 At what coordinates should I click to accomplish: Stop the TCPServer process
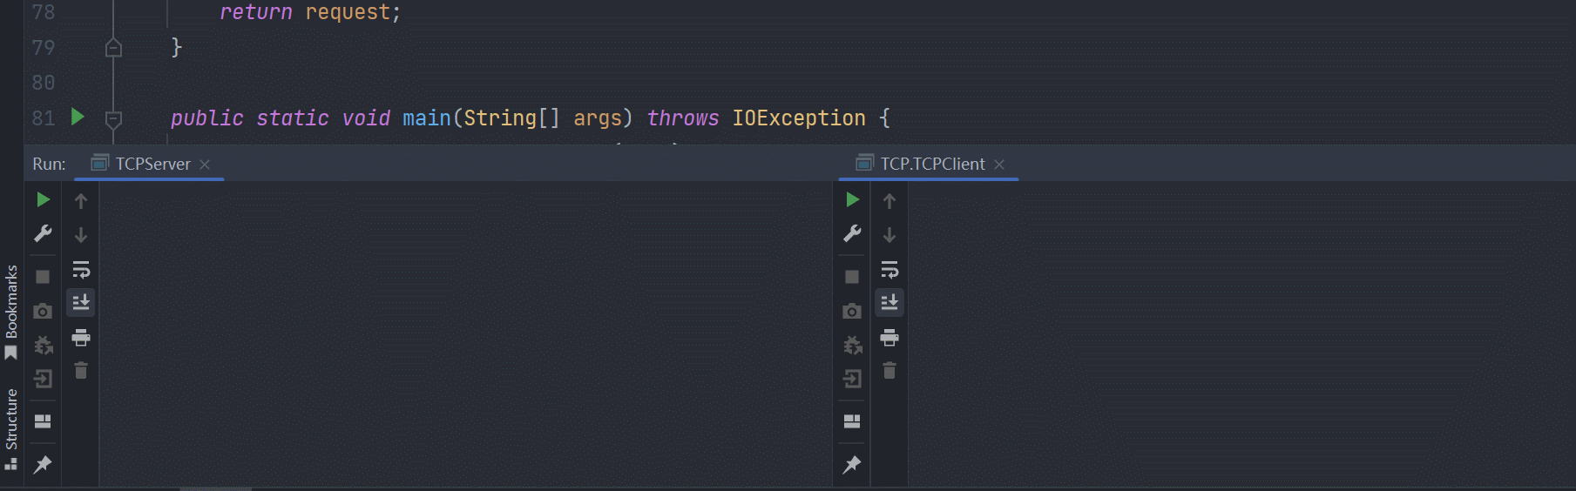pyautogui.click(x=43, y=277)
